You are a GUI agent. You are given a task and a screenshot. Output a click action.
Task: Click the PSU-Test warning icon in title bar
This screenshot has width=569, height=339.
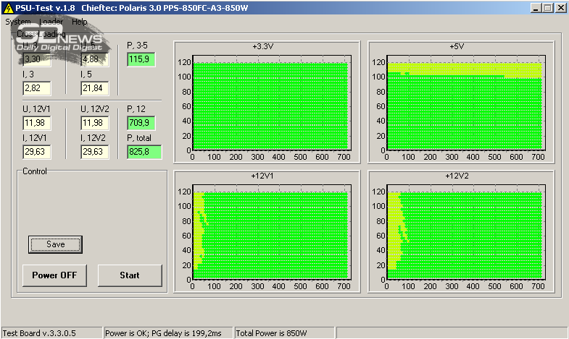click(8, 7)
